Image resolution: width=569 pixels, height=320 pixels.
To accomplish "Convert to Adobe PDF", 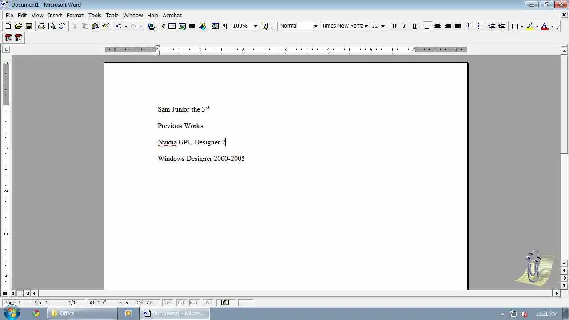I will 8,38.
